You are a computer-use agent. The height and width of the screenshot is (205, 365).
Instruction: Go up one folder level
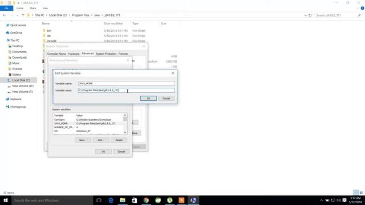(23, 15)
